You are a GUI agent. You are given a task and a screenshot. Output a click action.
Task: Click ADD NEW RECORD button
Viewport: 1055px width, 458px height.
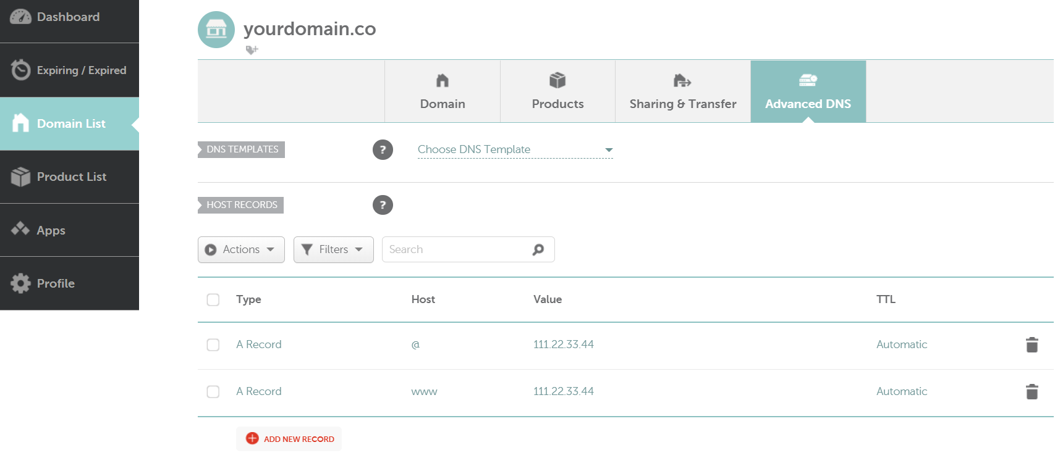coord(289,439)
